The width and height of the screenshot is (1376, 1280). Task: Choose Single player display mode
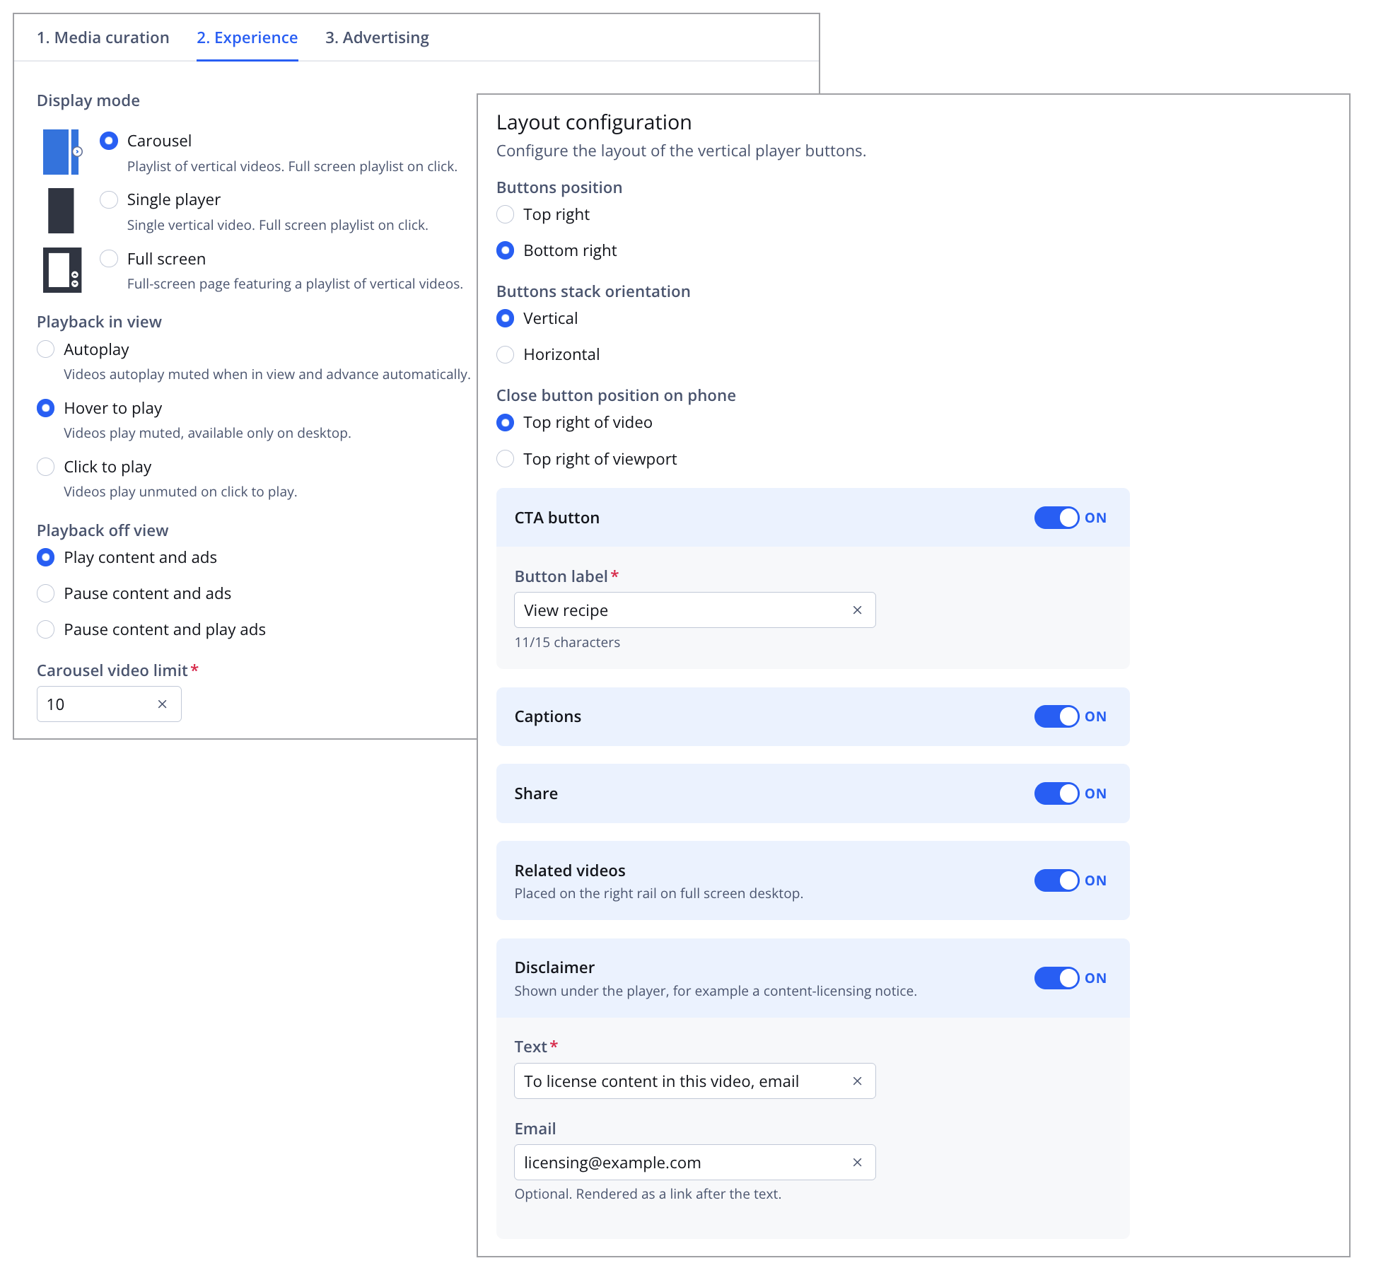[109, 199]
